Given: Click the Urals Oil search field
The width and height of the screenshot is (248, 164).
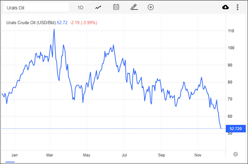Looking at the screenshot, I should click(36, 7).
